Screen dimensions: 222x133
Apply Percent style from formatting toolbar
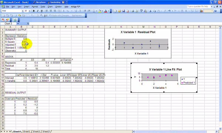(68, 11)
